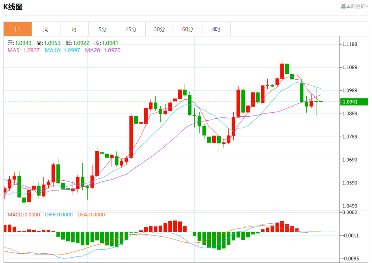
Task: Click the MA20: 1.0970 indicator label
Action: coord(103,50)
